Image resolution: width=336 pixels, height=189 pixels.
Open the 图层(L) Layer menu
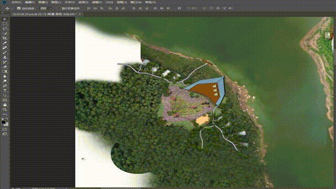pos(56,2)
